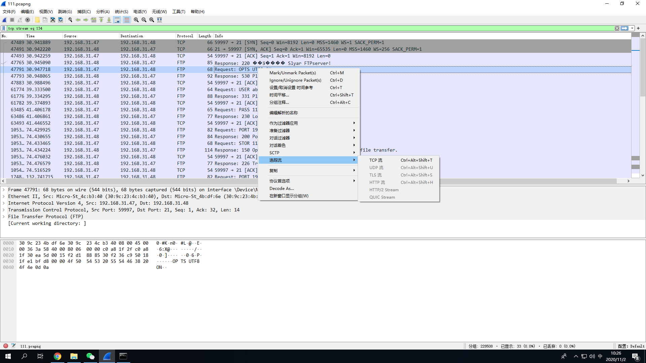The image size is (646, 363).
Task: Click the open capture file folder icon
Action: pyautogui.click(x=37, y=20)
